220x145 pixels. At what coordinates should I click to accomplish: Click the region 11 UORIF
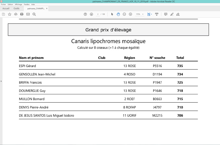tap(130, 116)
